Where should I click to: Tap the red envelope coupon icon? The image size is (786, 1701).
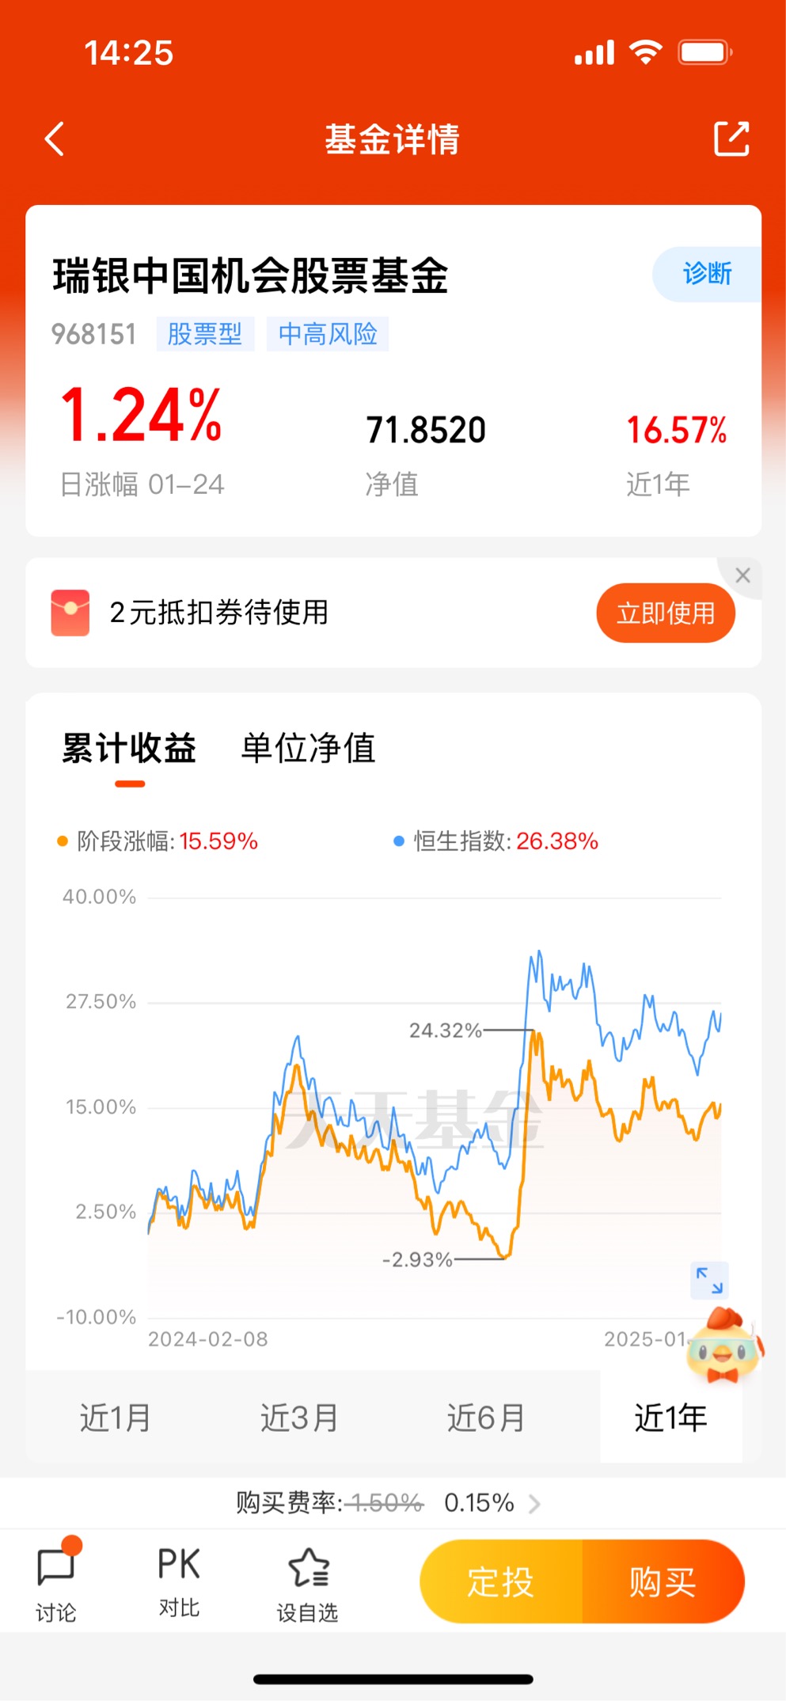(70, 612)
